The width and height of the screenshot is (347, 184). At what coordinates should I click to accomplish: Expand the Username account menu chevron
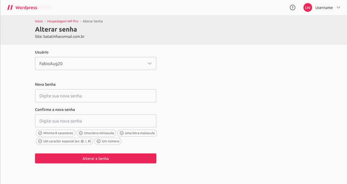pyautogui.click(x=338, y=7)
